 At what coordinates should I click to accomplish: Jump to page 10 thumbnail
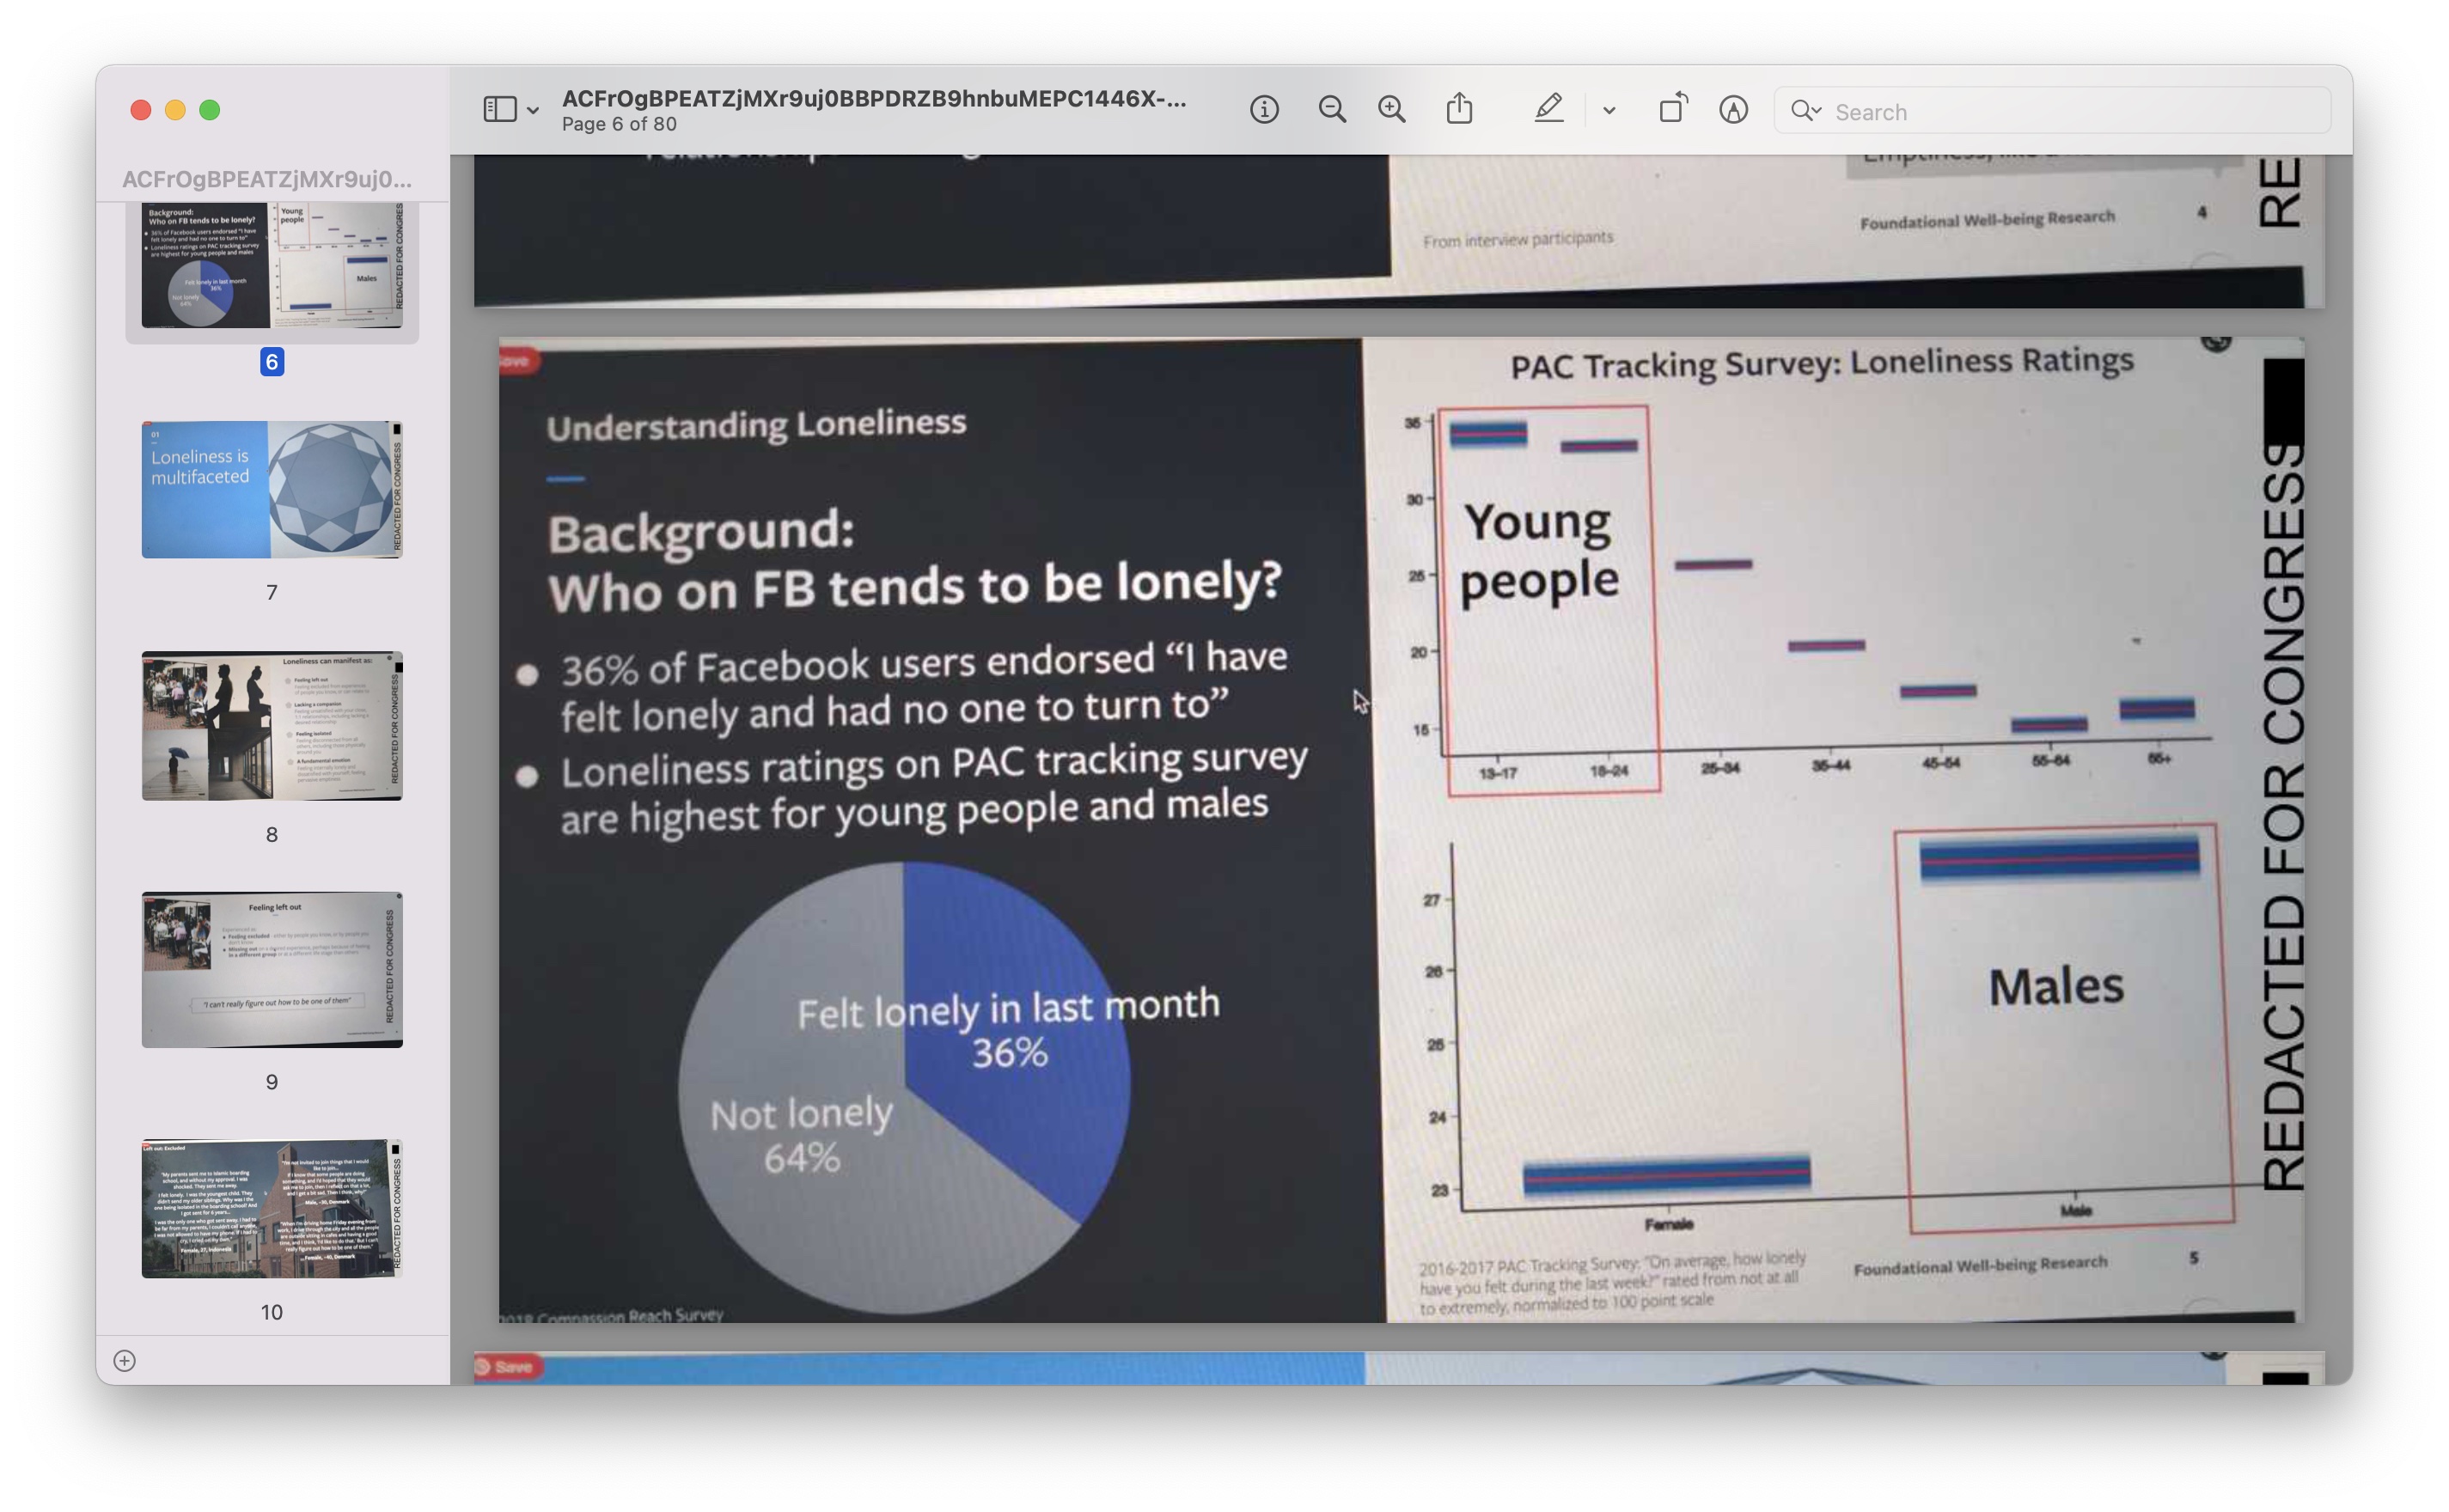point(272,1208)
